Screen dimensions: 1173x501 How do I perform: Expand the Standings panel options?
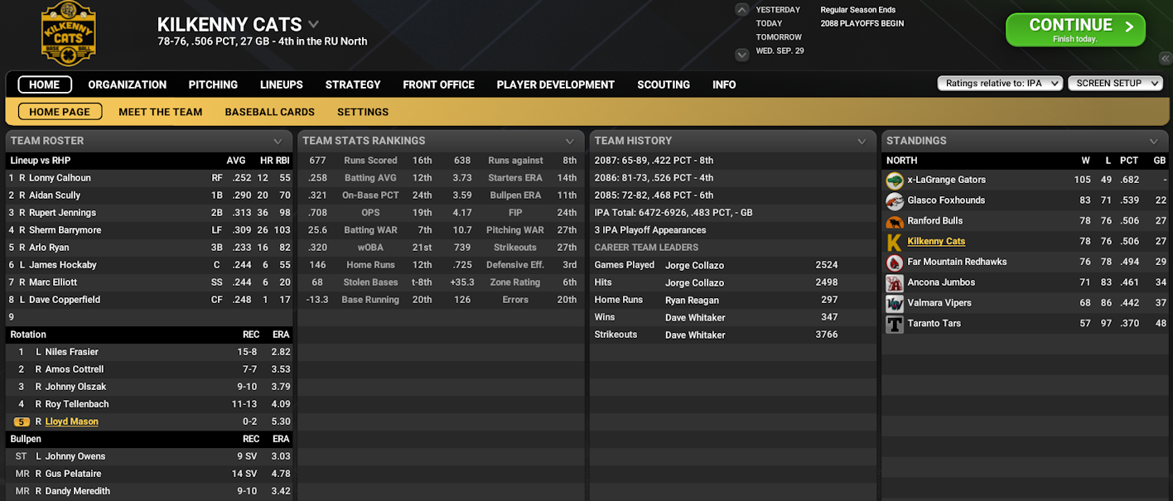point(1154,142)
